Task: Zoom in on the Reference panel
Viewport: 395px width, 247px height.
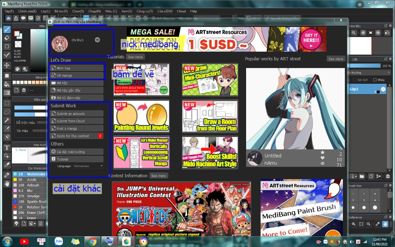Action: (354, 224)
